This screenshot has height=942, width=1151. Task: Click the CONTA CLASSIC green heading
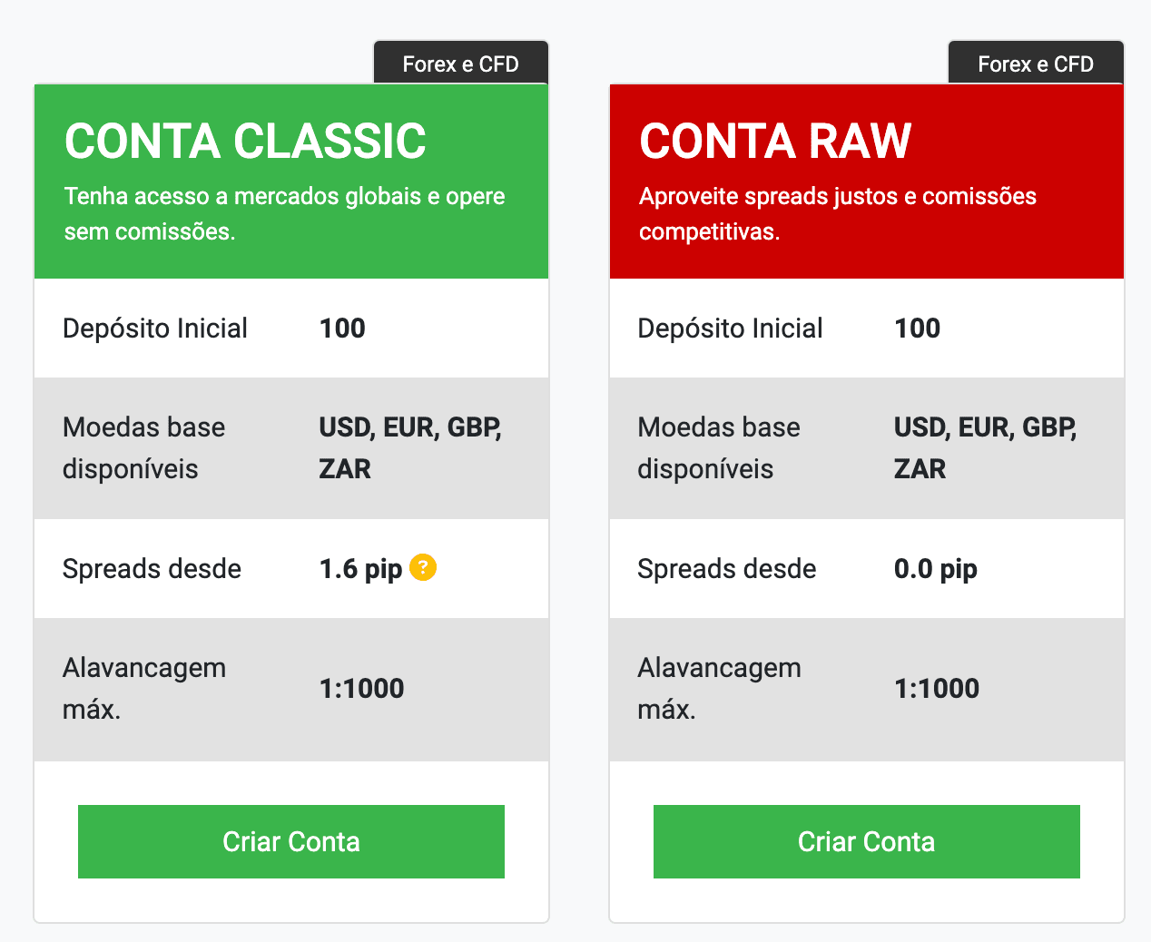point(245,142)
